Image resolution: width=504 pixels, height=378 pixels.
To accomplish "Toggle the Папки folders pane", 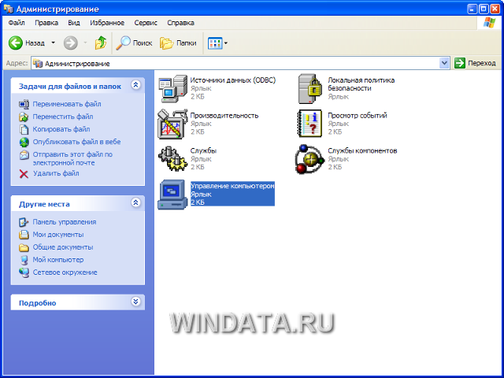I will (x=178, y=43).
